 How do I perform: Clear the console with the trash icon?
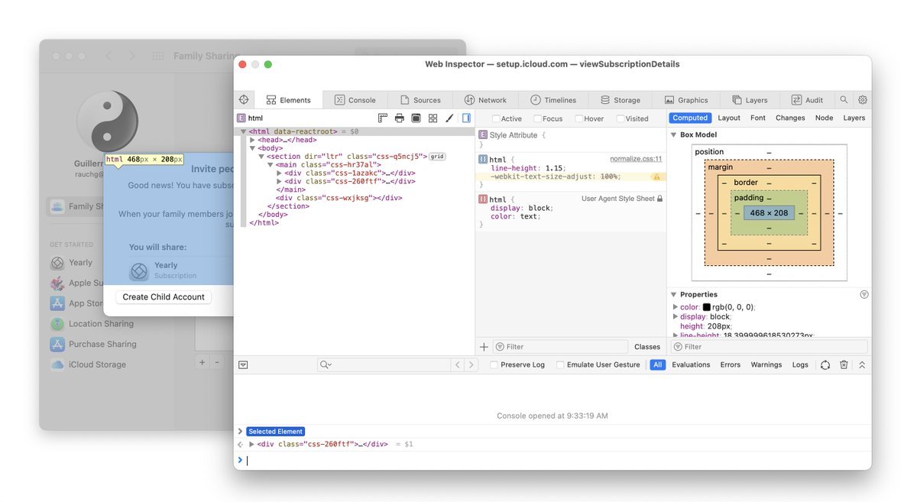pos(844,365)
